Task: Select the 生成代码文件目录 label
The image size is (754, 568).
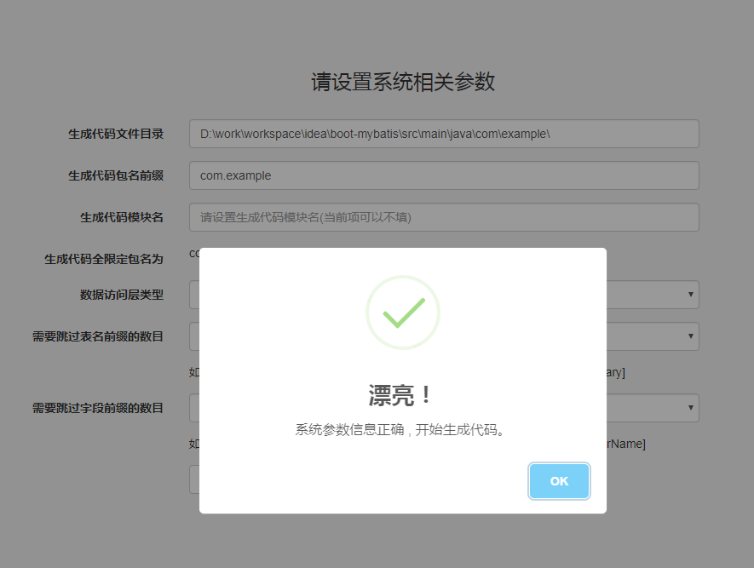Action: click(x=116, y=134)
